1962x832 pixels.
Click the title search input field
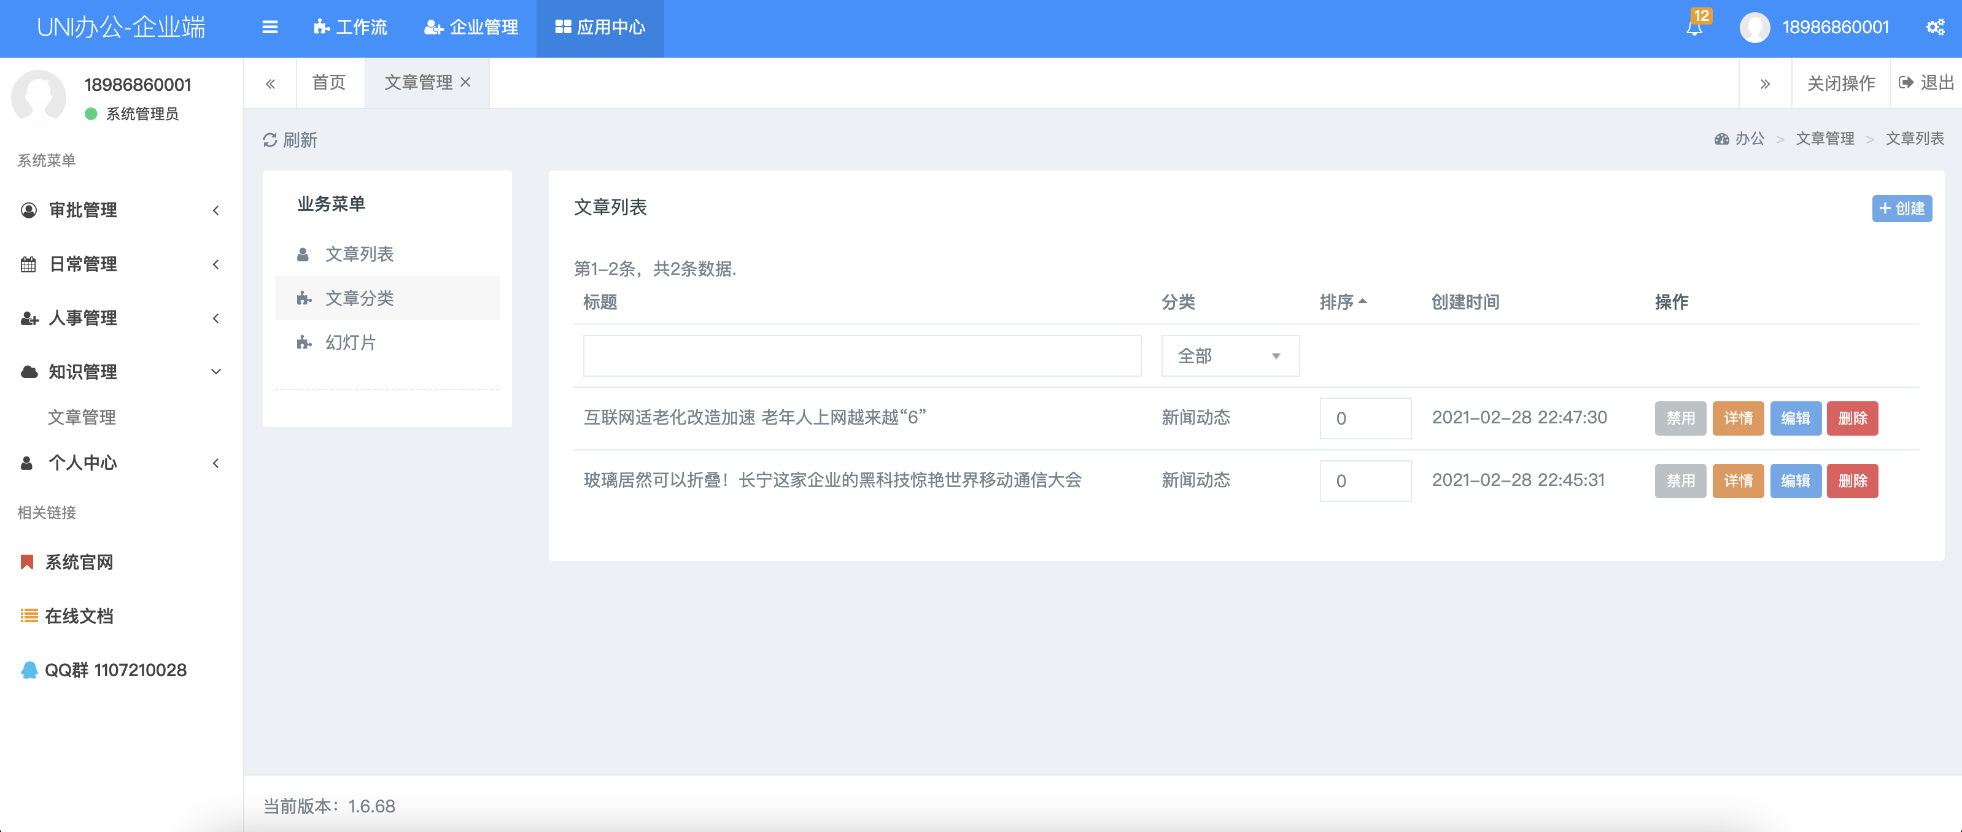pyautogui.click(x=861, y=356)
